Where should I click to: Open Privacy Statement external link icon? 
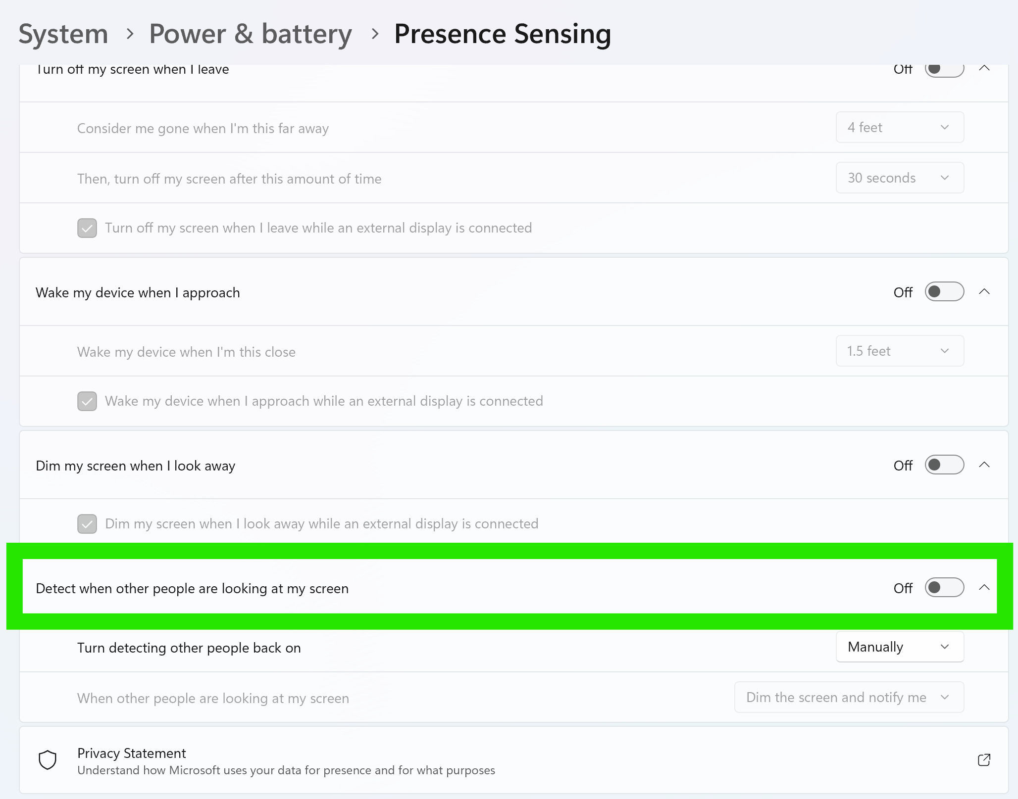[x=984, y=760]
